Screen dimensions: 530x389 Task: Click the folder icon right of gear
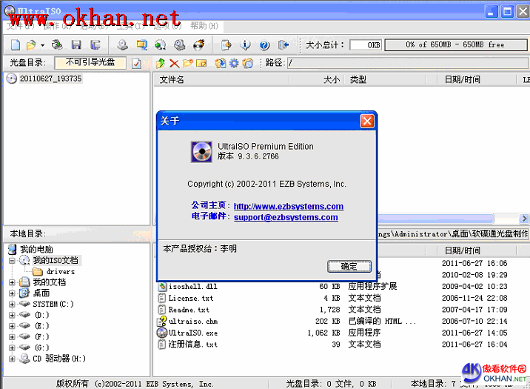248,63
